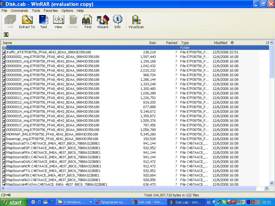275x206 pixels.
Task: Open the View file tool
Action: click(58, 22)
